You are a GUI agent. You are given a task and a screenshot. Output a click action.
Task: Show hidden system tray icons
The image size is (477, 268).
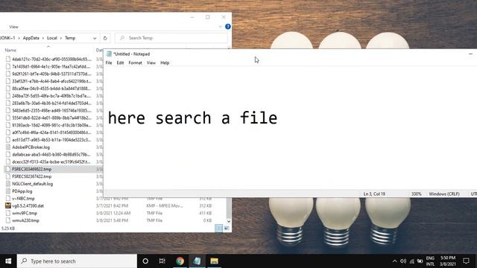pyautogui.click(x=394, y=261)
